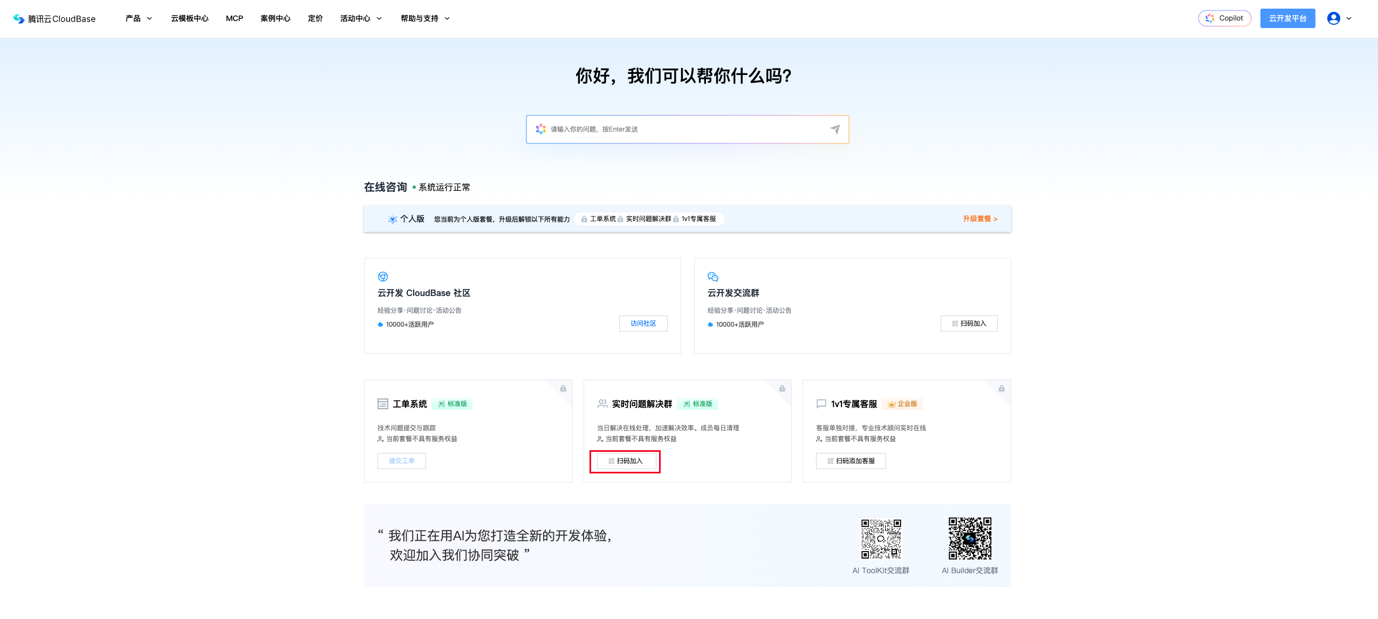Click the 访问社区 button
This screenshot has height=619, width=1378.
[643, 324]
